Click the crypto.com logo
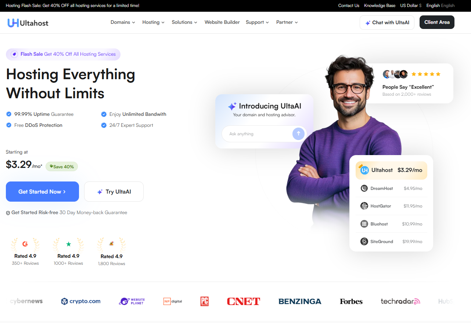Screen dimensions: 471x323 click(81, 301)
